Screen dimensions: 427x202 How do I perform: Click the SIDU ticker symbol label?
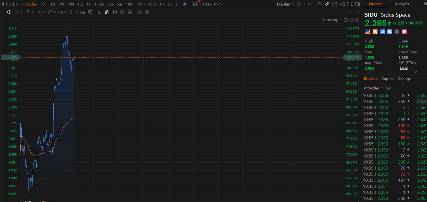[x=14, y=4]
